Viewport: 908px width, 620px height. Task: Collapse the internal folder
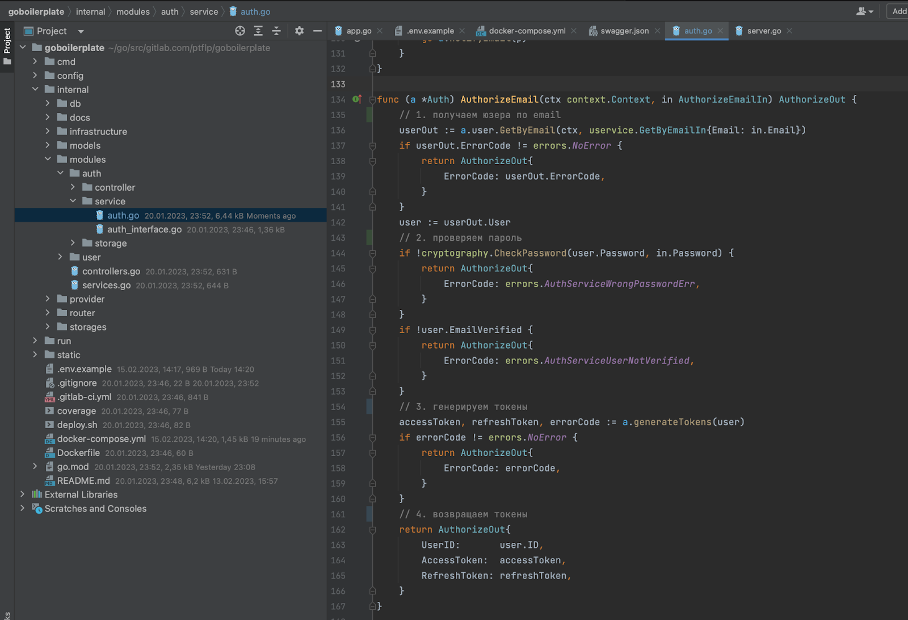pyautogui.click(x=35, y=90)
